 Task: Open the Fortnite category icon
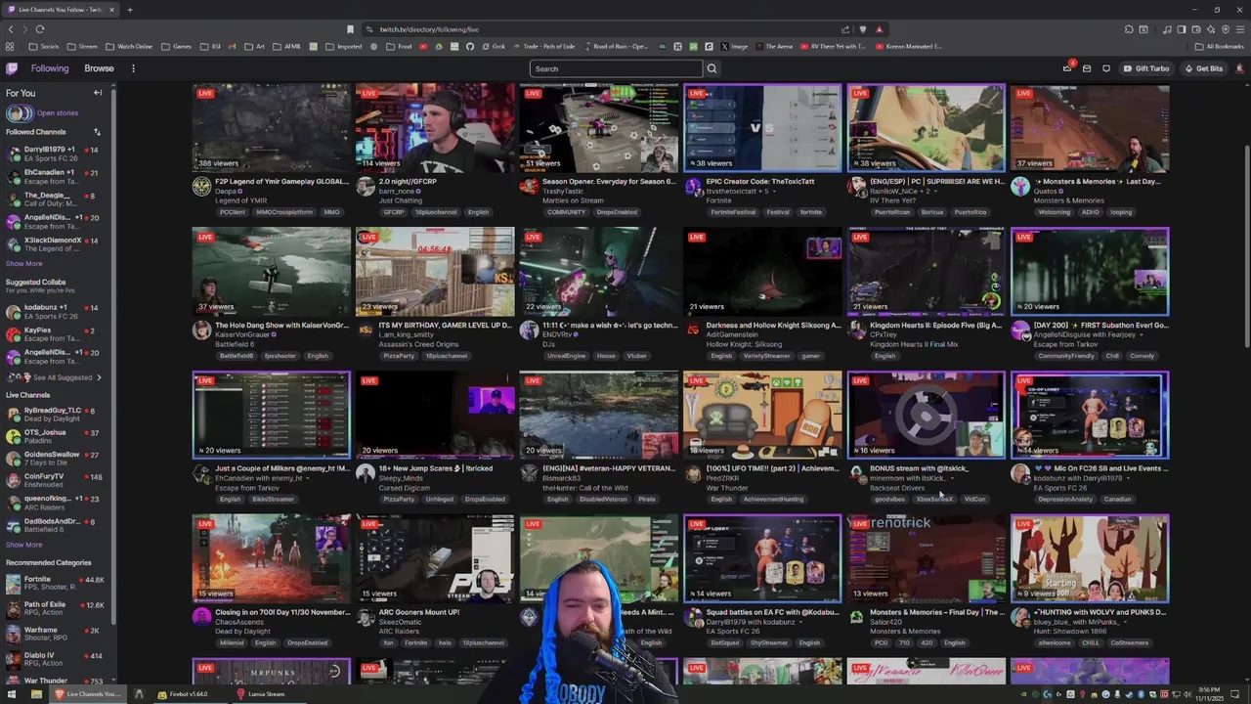13,584
